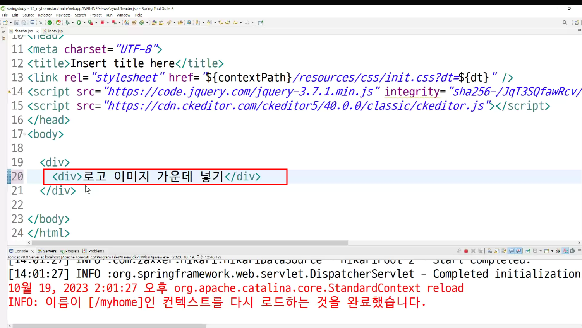Open the Debug dropdown arrow
Screen dimensions: 582x328
(73, 23)
